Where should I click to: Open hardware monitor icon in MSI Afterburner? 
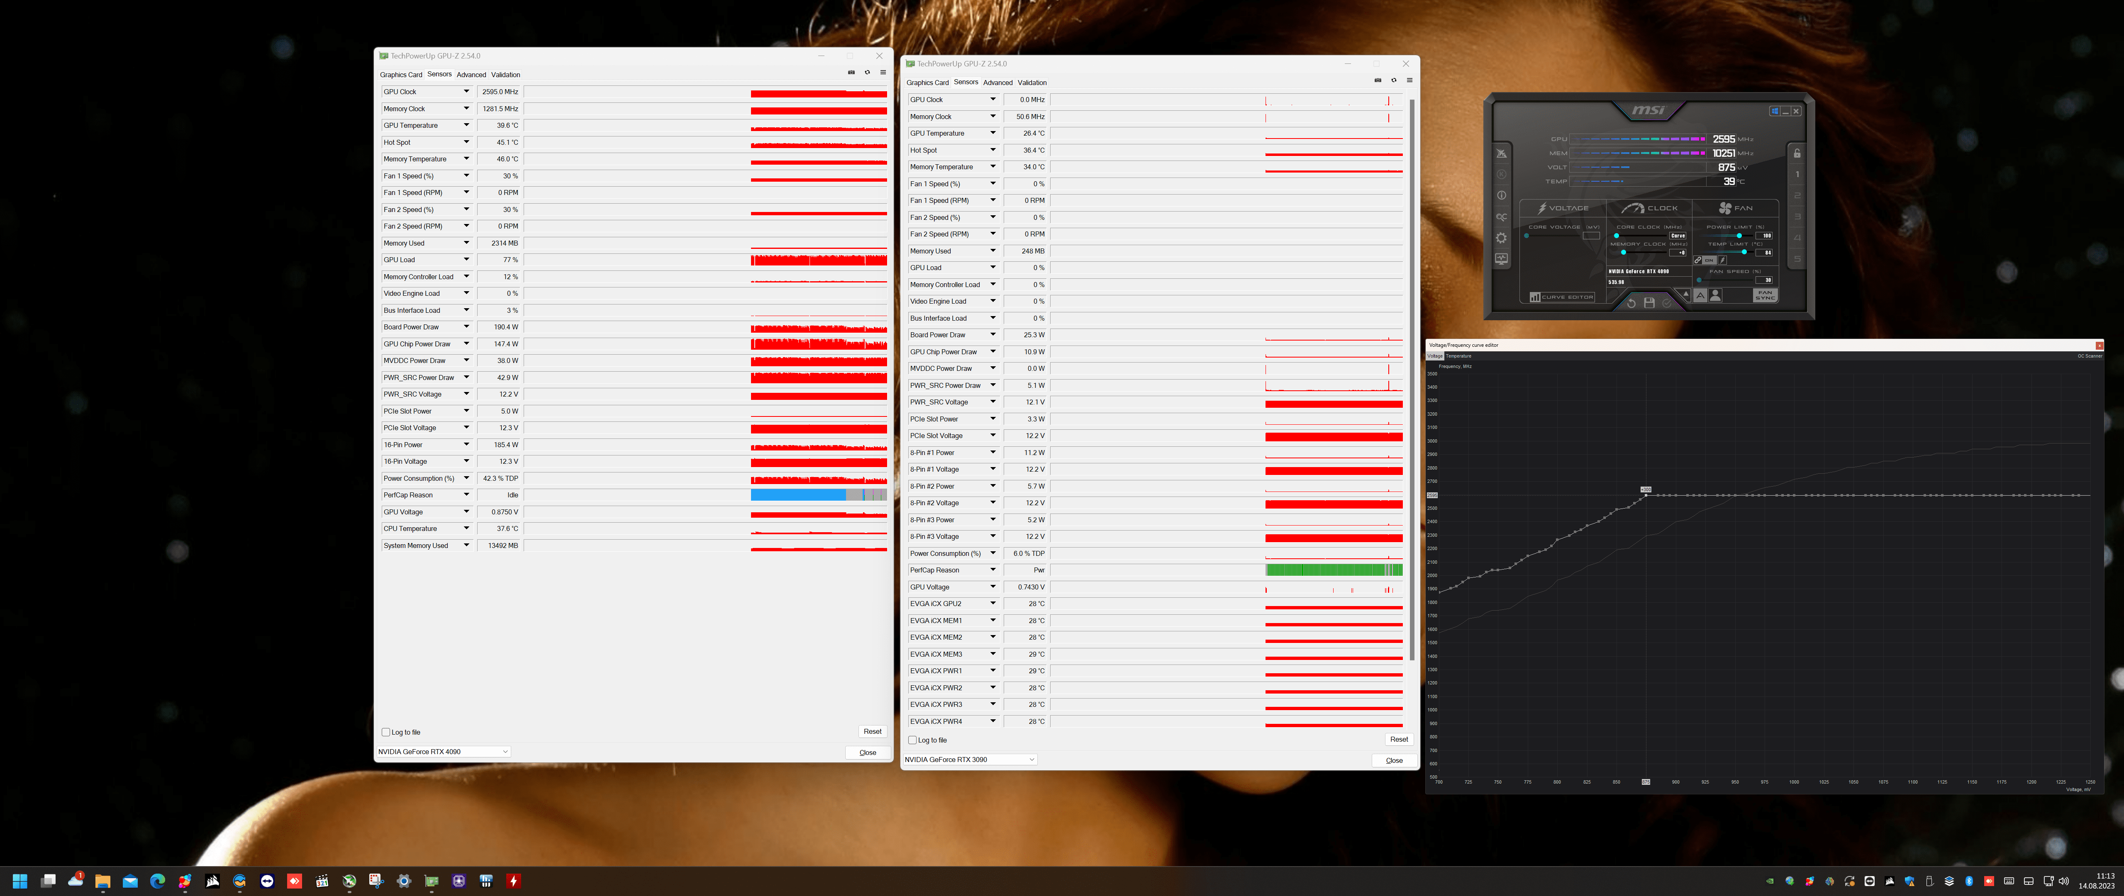(x=1502, y=259)
